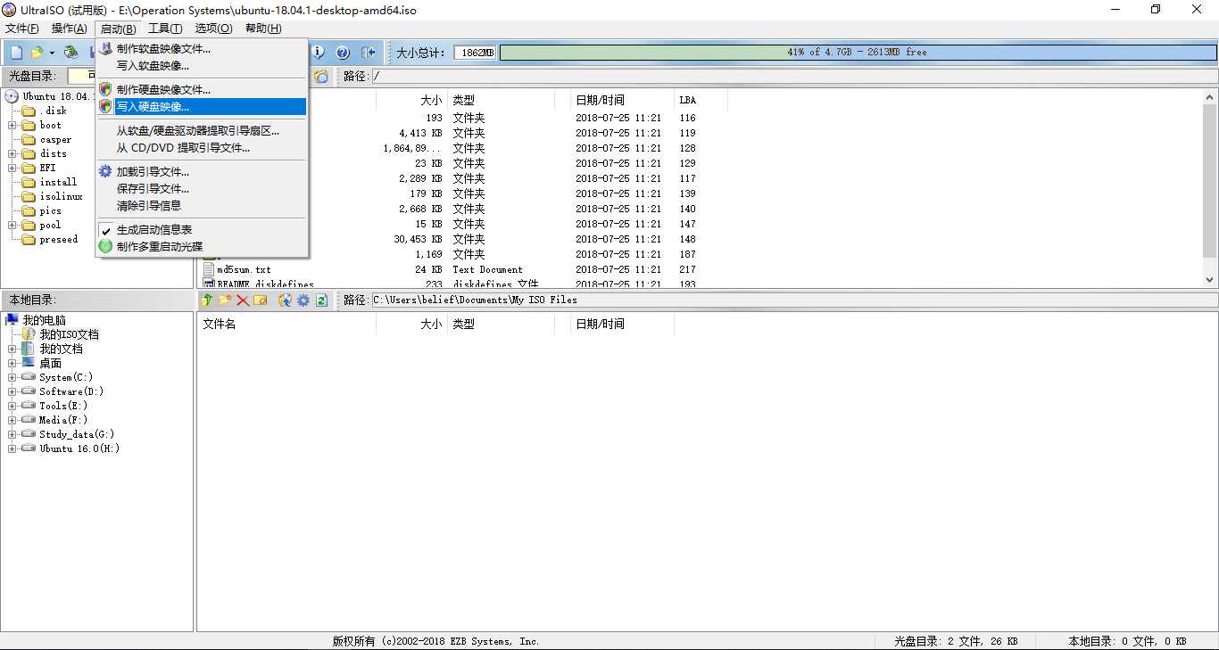Open the 工具(T) menu
This screenshot has height=650, width=1219.
[x=165, y=29]
